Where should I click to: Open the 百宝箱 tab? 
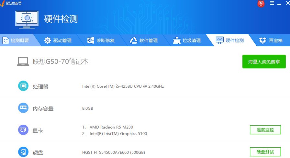[271, 40]
